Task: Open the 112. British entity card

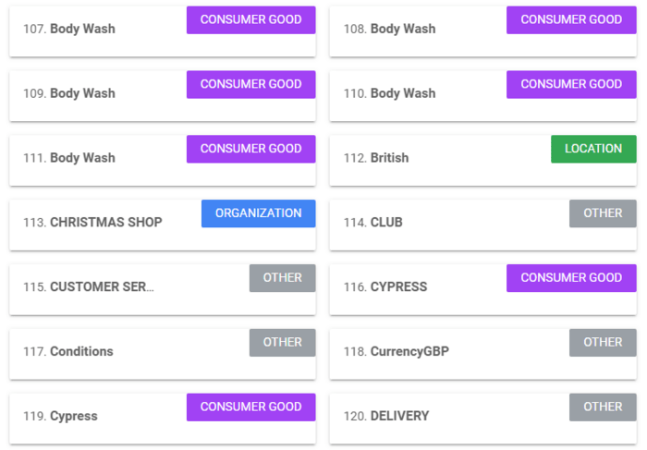Action: tap(482, 161)
